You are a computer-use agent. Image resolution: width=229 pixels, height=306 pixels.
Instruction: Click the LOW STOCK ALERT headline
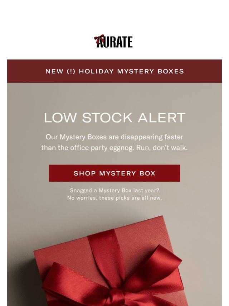coord(114,118)
